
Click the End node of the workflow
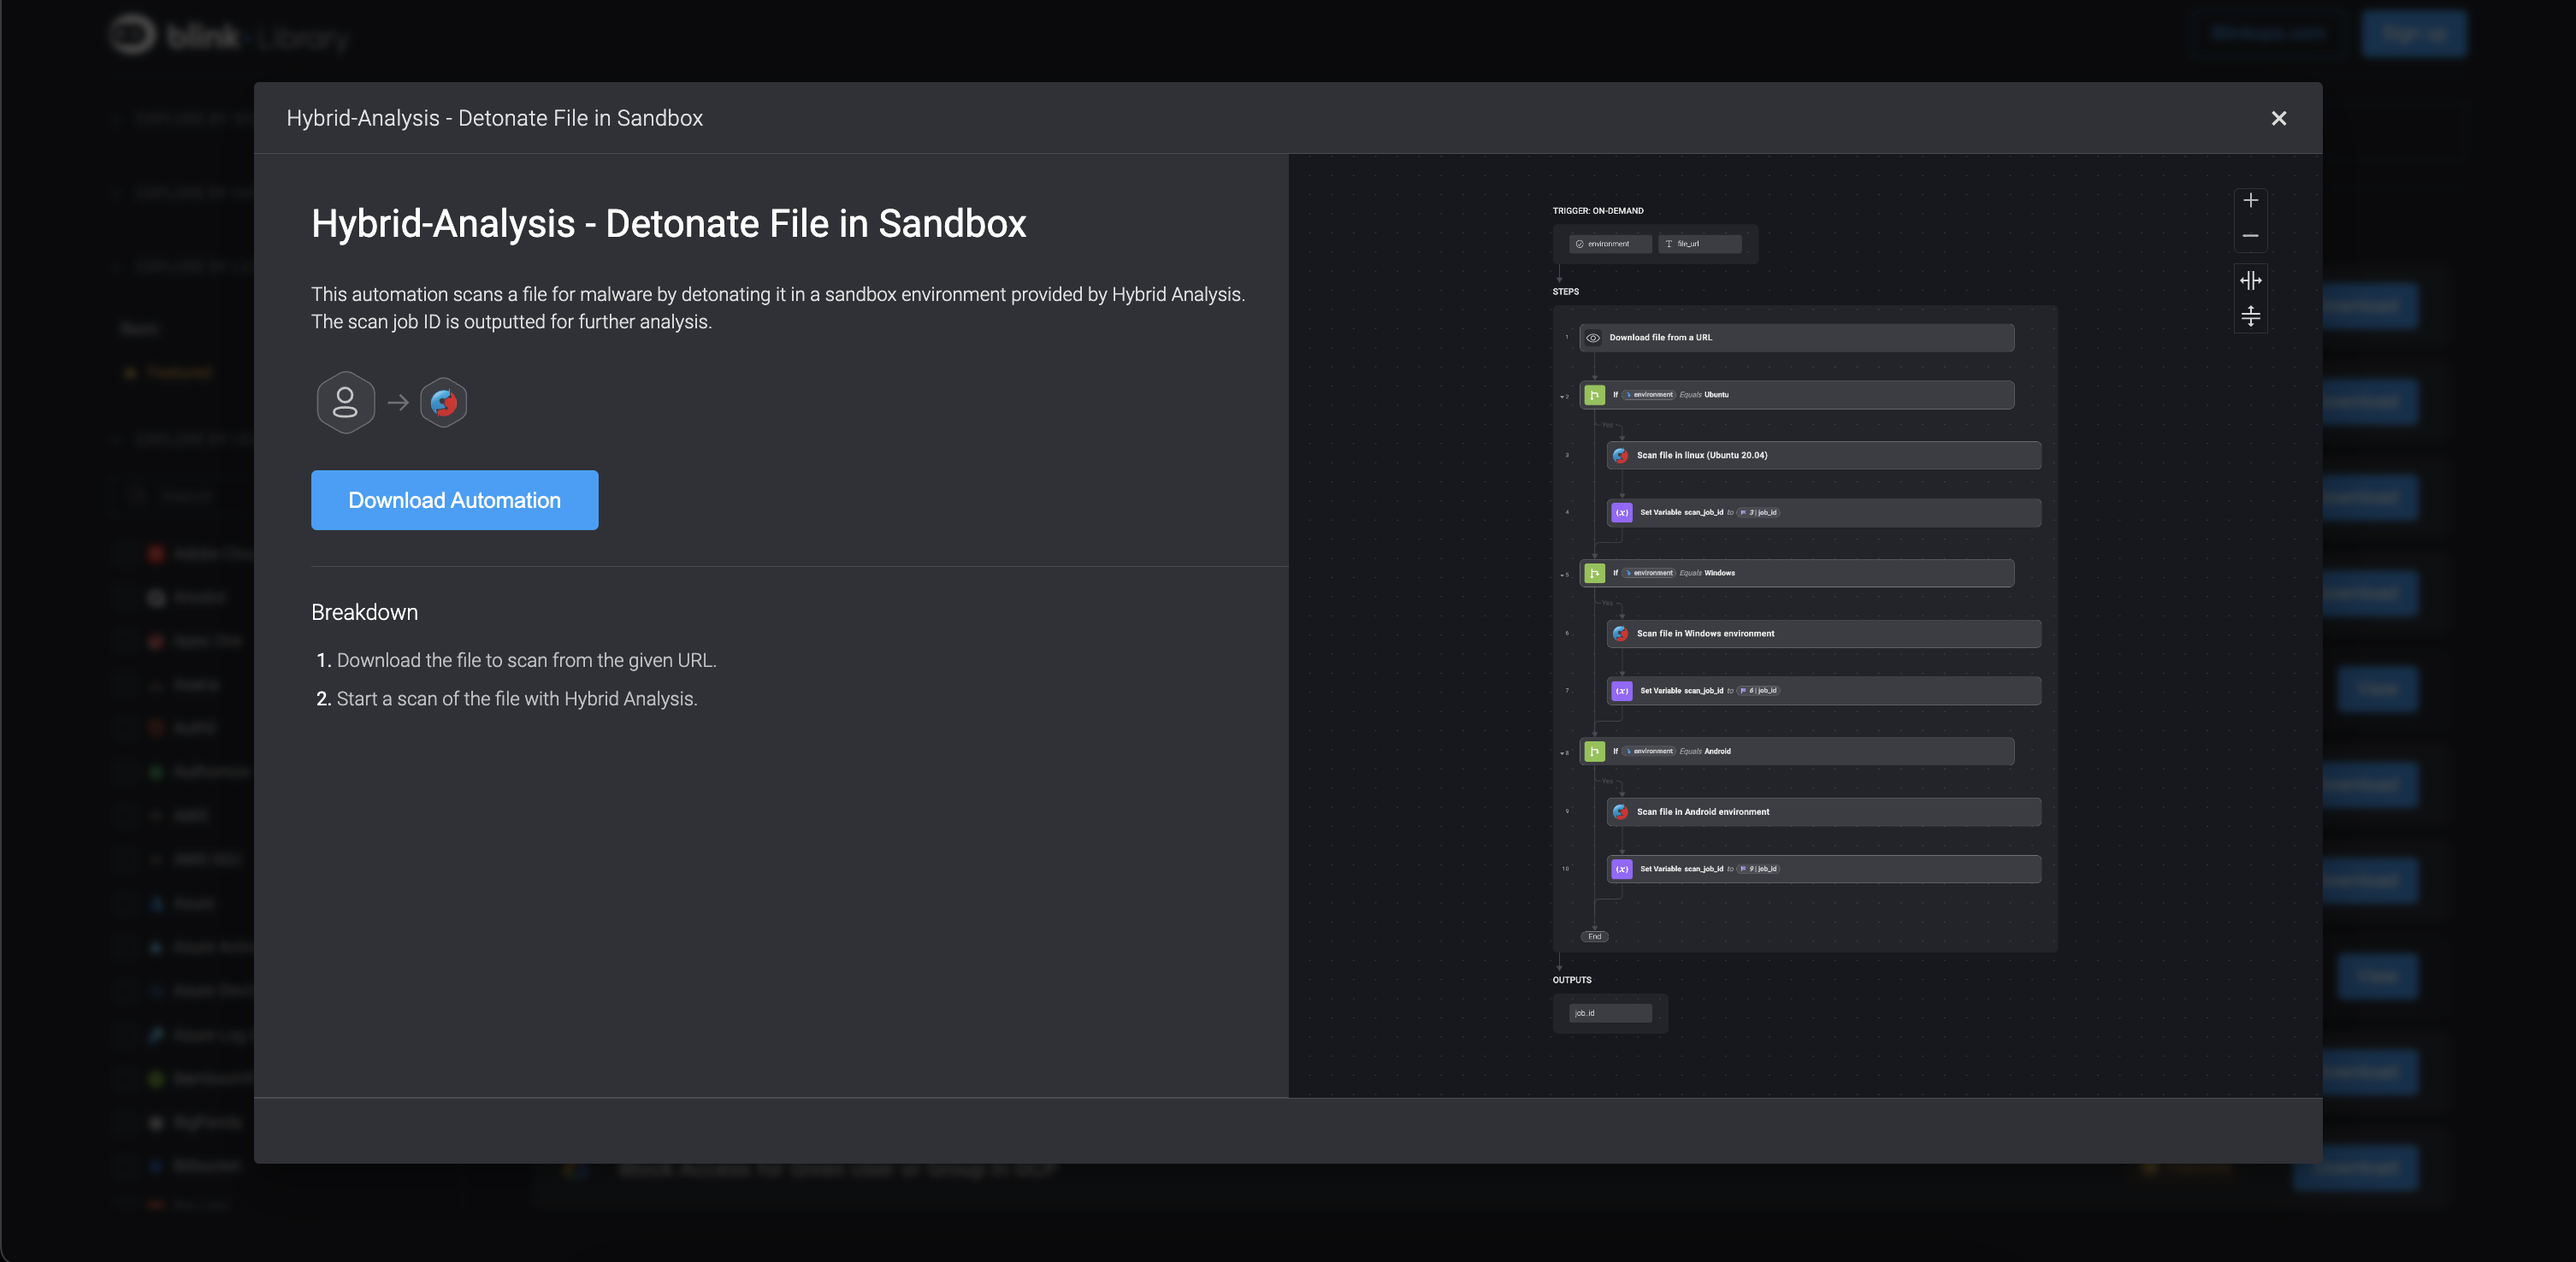pos(1594,937)
